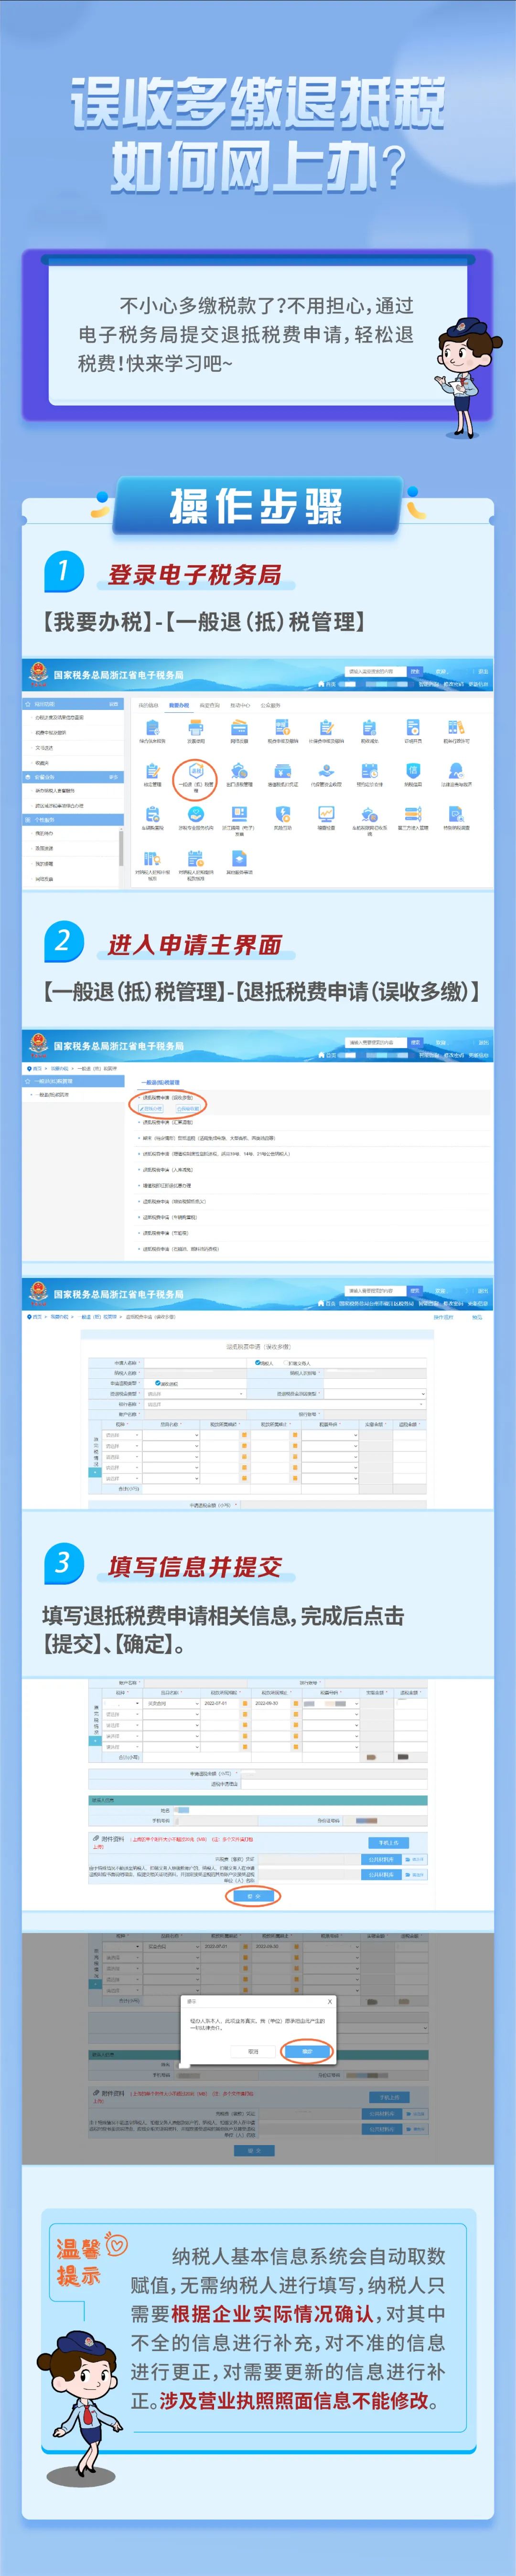Open 退抵税费申请（车辆购置税）entry
This screenshot has width=516, height=2576.
pyautogui.click(x=170, y=1217)
